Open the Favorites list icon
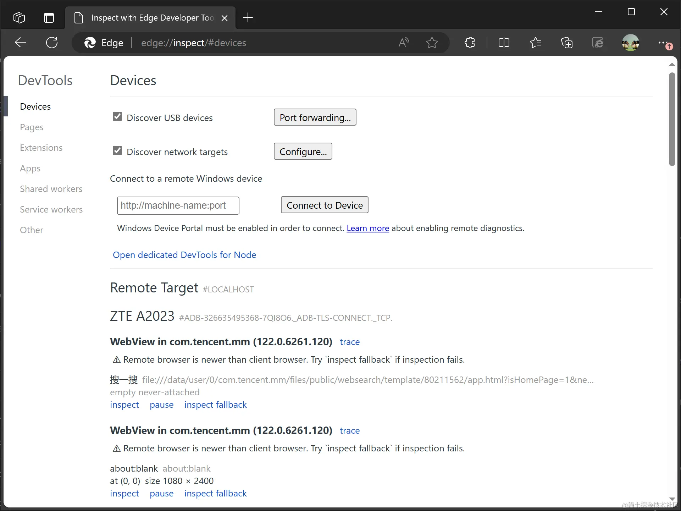 point(535,43)
